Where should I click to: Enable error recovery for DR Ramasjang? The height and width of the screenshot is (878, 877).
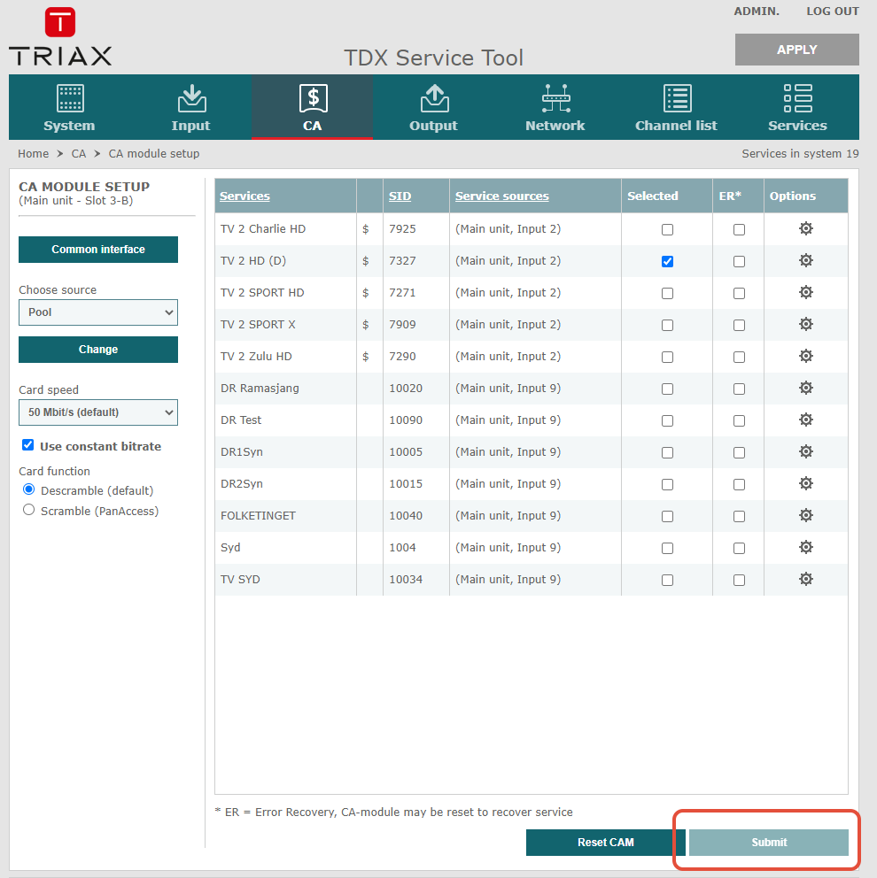(x=739, y=389)
